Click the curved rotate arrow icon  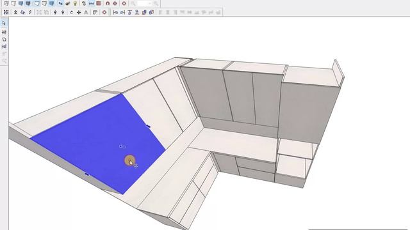[71, 12]
